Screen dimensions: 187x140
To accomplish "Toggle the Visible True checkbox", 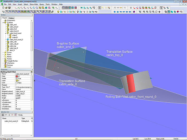I will pyautogui.click(x=17, y=78).
